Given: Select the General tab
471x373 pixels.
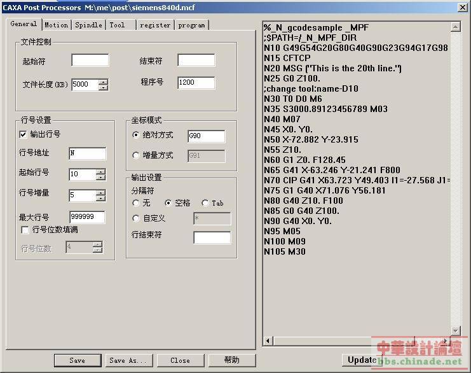Looking at the screenshot, I should click(x=24, y=24).
